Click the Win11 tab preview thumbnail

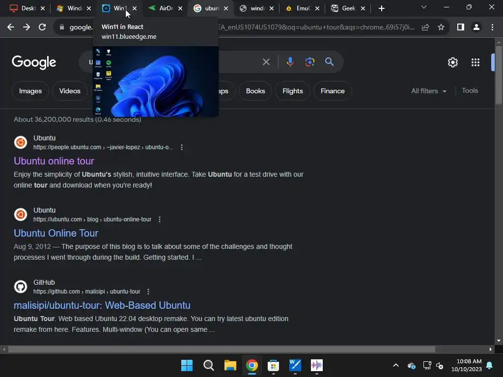point(156,81)
